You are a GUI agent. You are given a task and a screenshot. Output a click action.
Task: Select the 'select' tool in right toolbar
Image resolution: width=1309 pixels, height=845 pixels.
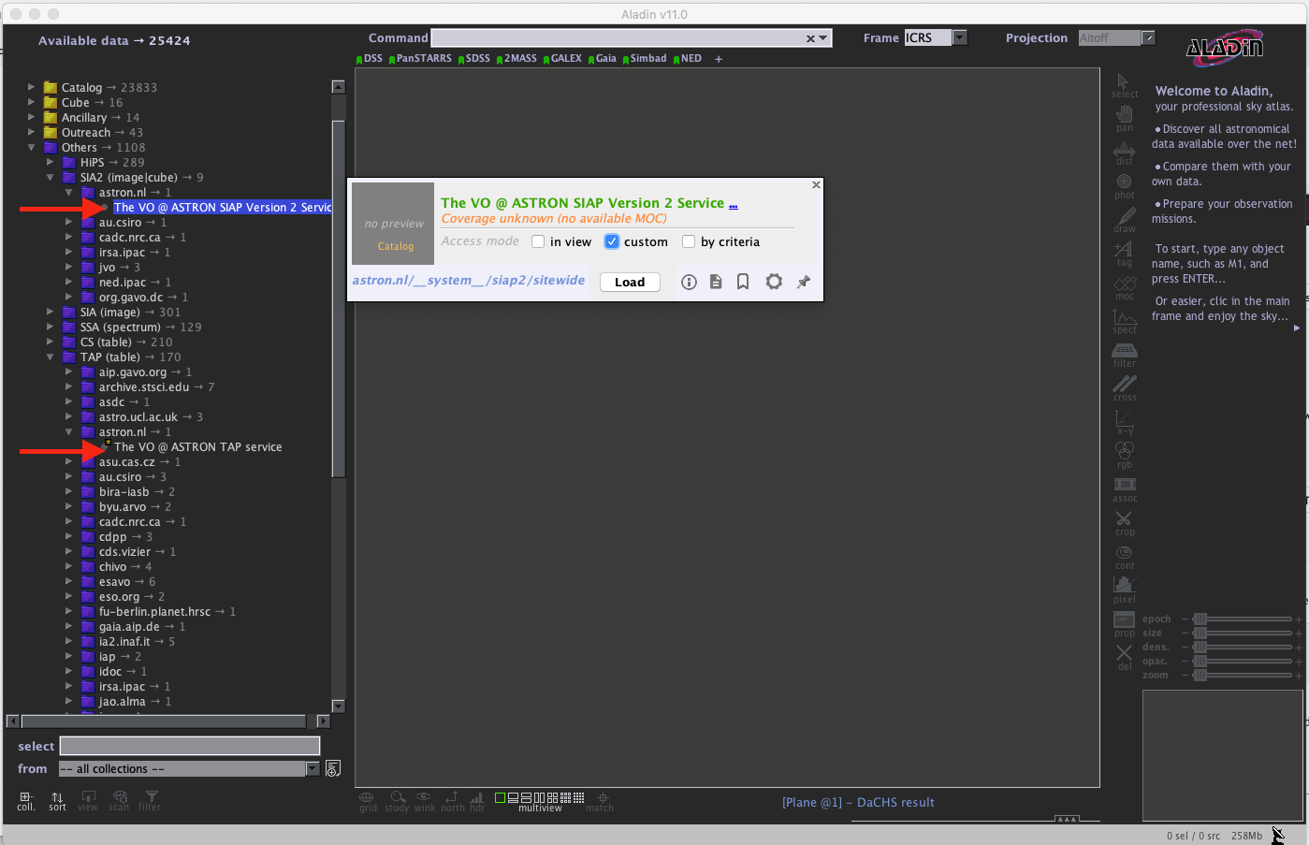(1125, 86)
